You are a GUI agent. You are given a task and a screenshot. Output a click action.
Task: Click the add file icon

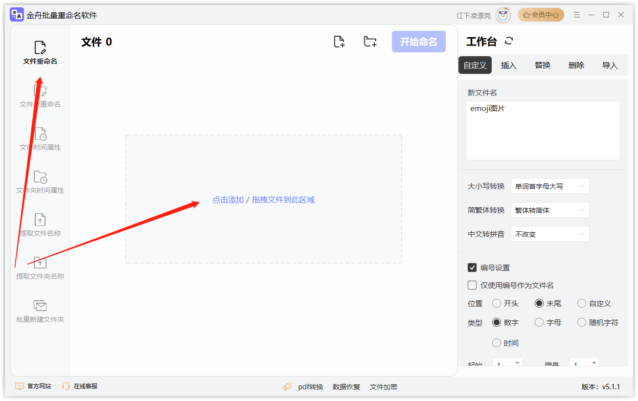click(339, 42)
